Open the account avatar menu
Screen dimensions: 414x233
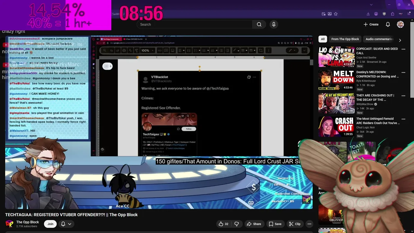[x=400, y=24]
